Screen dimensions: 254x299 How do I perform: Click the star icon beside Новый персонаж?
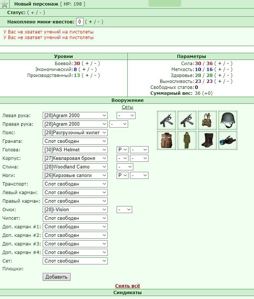(4, 4)
